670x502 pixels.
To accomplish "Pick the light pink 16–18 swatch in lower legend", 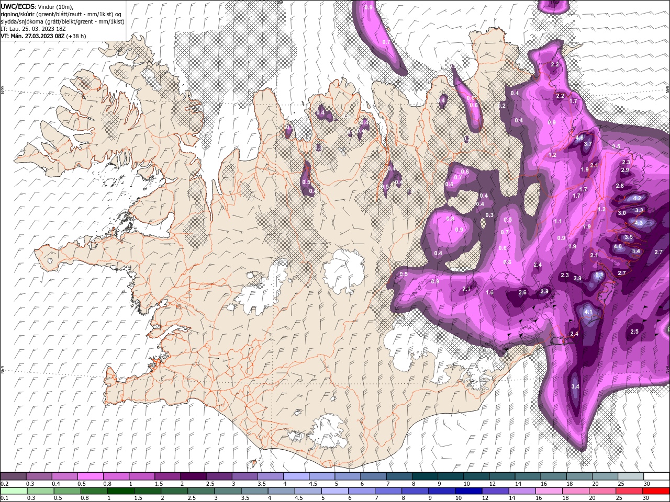I will (x=549, y=491).
